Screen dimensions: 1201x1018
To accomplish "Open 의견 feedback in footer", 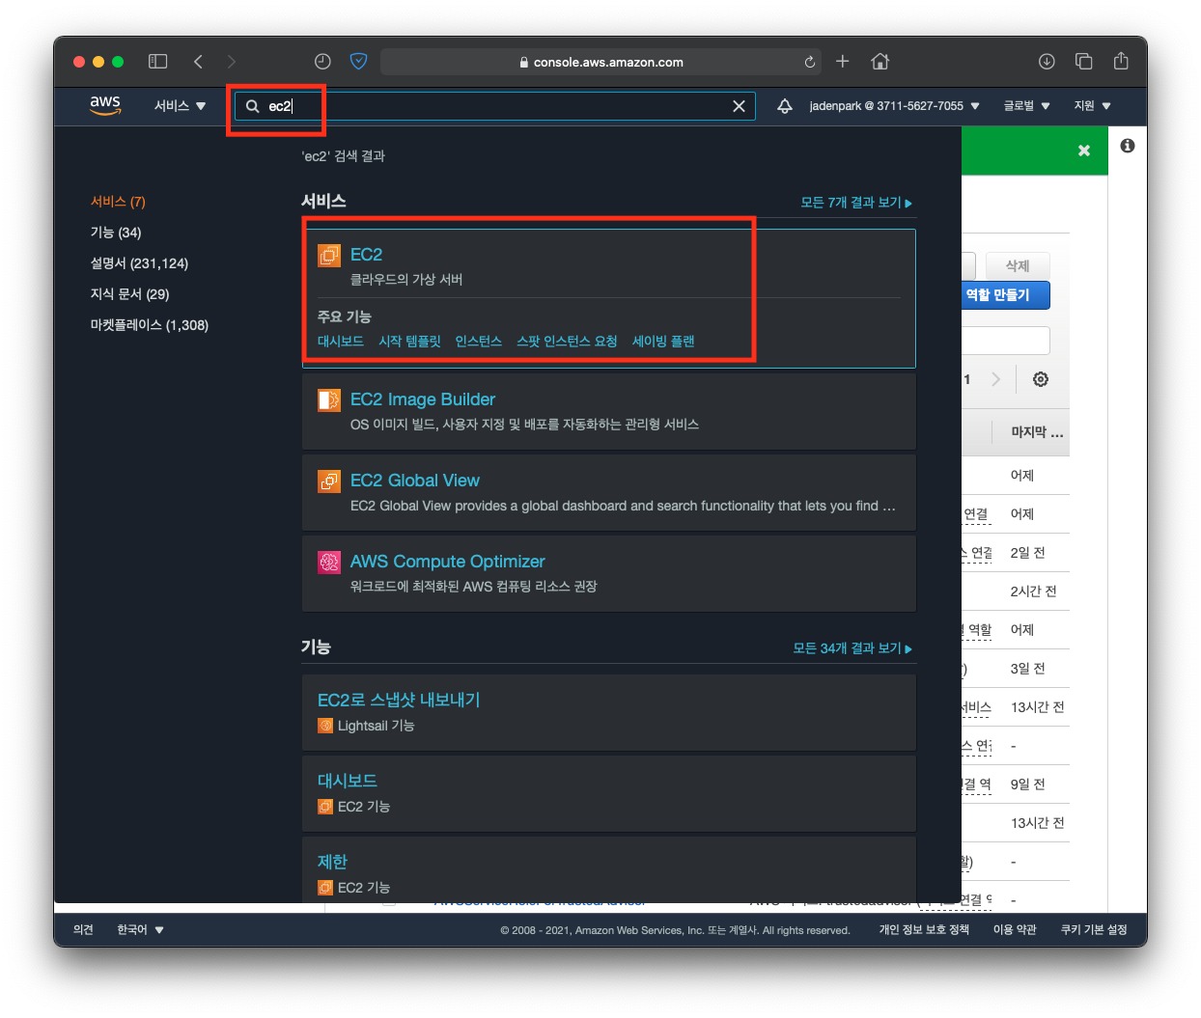I will pyautogui.click(x=83, y=930).
